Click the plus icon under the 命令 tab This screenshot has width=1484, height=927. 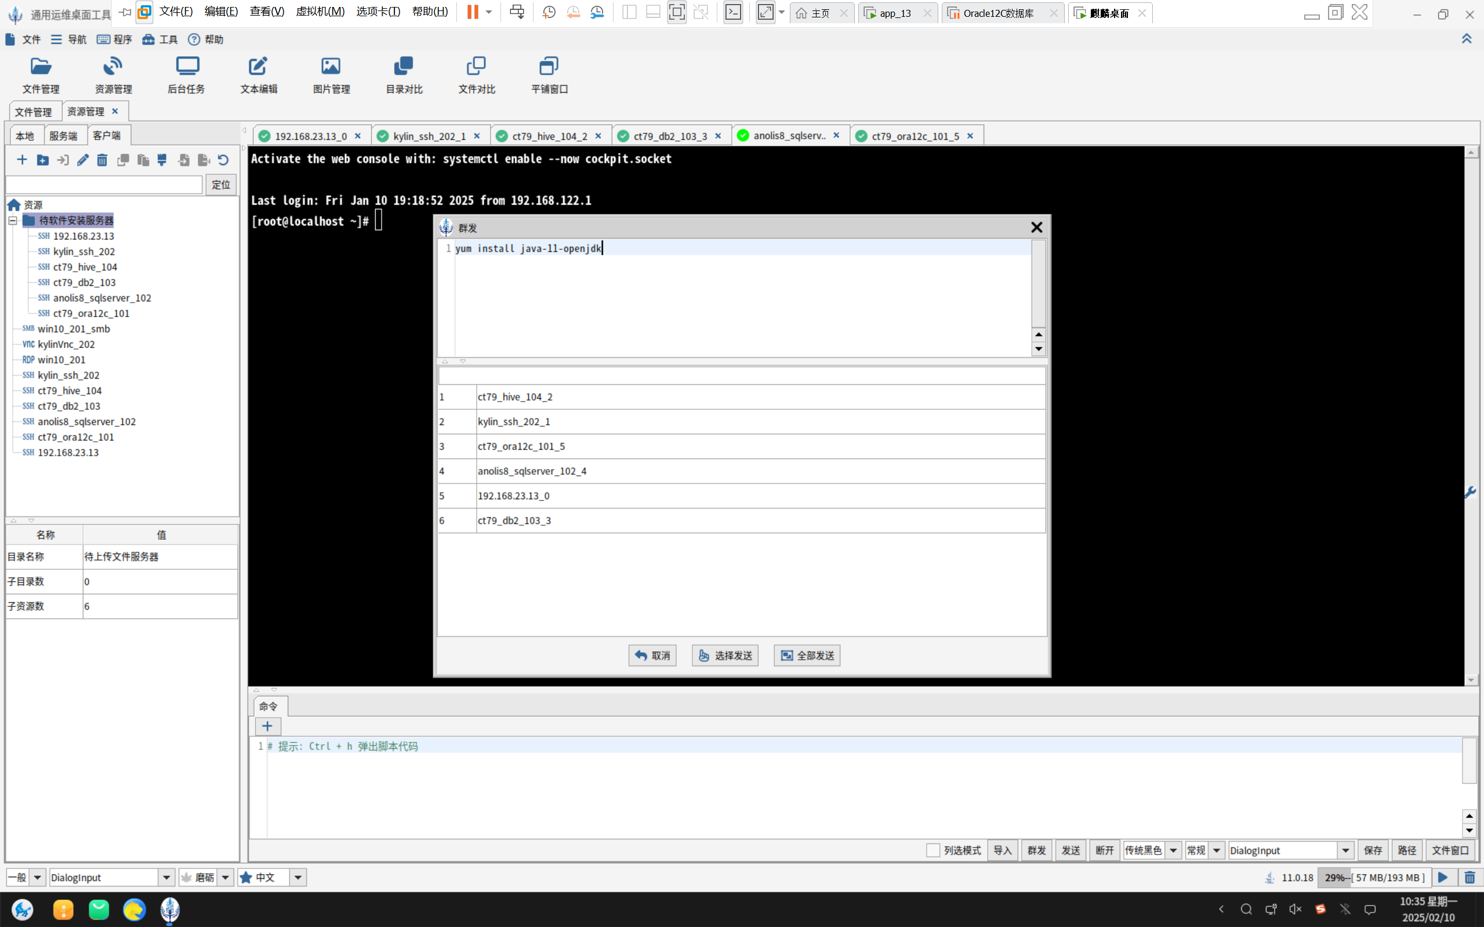pyautogui.click(x=267, y=726)
